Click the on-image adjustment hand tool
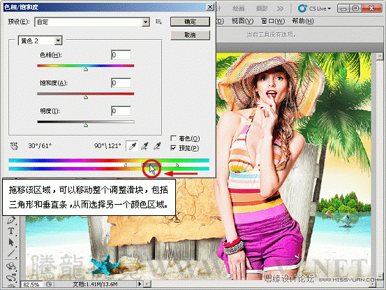This screenshot has width=386, height=290. tap(14, 146)
